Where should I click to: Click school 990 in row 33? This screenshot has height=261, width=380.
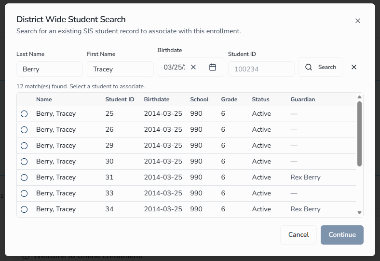click(x=196, y=193)
